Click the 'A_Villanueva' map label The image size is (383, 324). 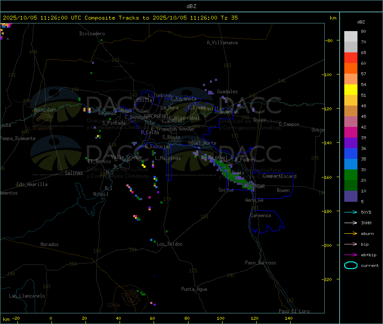222,43
